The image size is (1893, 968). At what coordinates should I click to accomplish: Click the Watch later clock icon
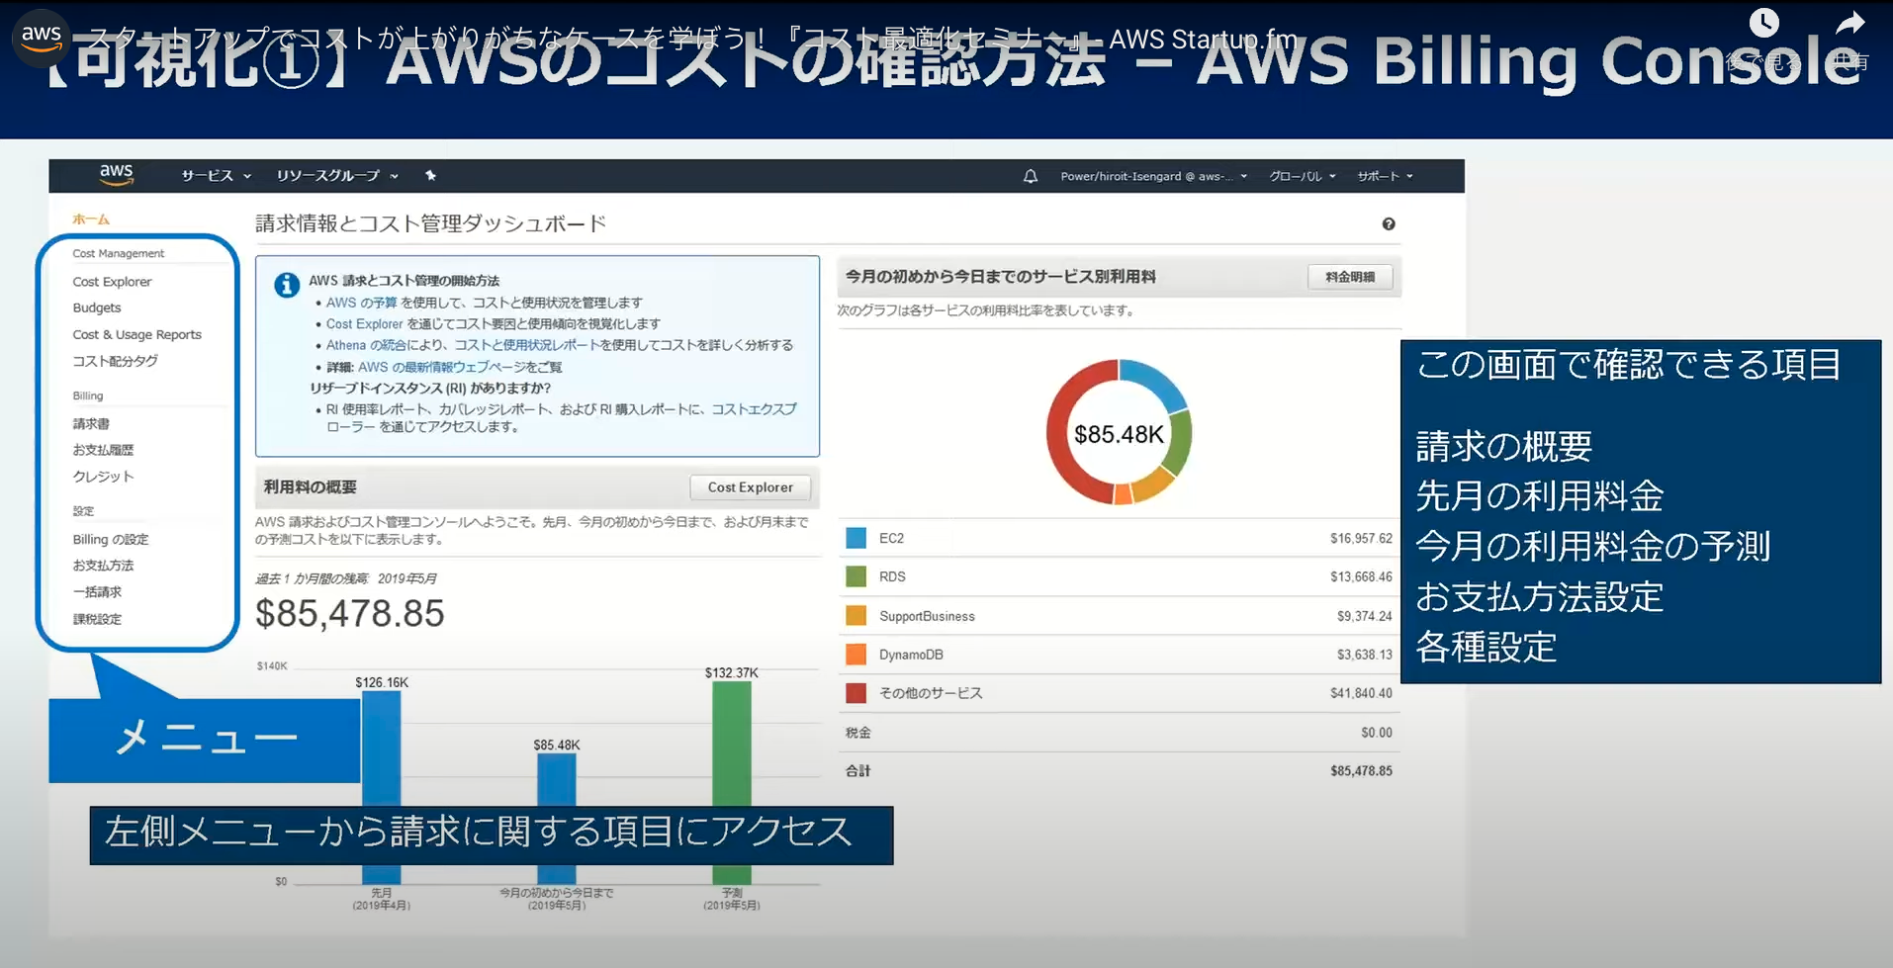point(1764,23)
